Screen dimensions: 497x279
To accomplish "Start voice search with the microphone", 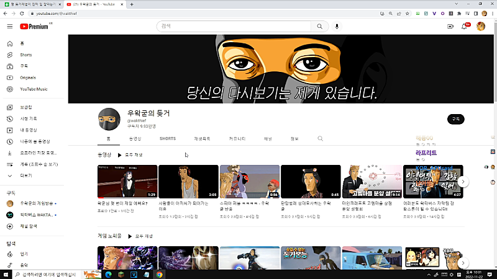I will point(337,26).
